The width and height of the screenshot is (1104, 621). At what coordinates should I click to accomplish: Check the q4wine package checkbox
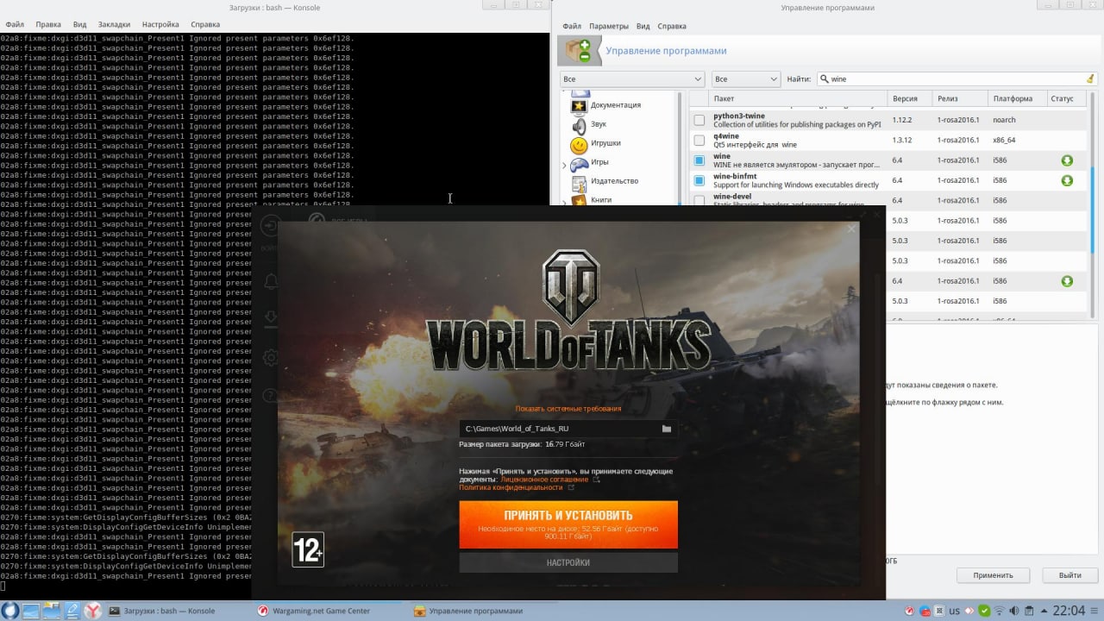tap(699, 141)
